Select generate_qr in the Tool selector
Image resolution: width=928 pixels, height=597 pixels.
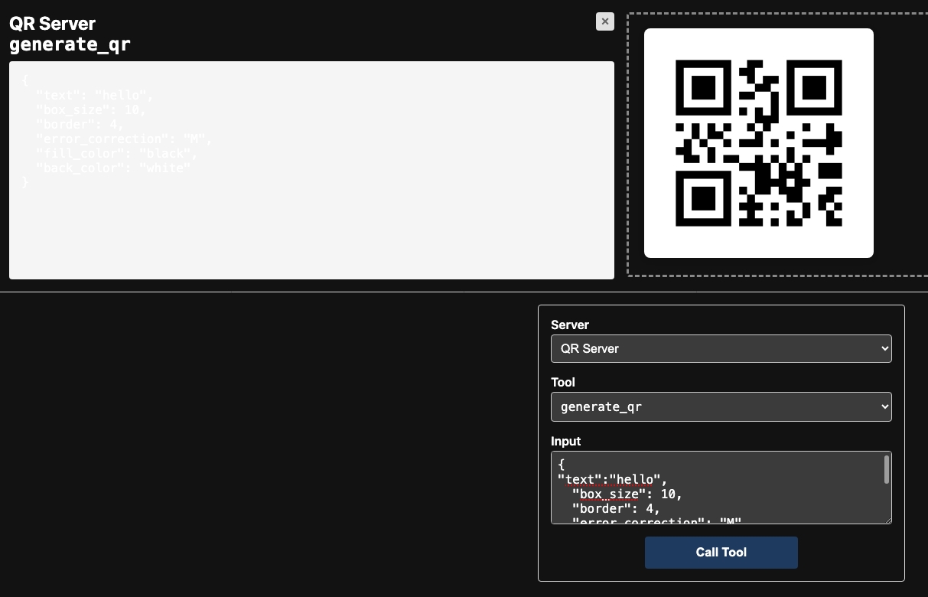[721, 406]
